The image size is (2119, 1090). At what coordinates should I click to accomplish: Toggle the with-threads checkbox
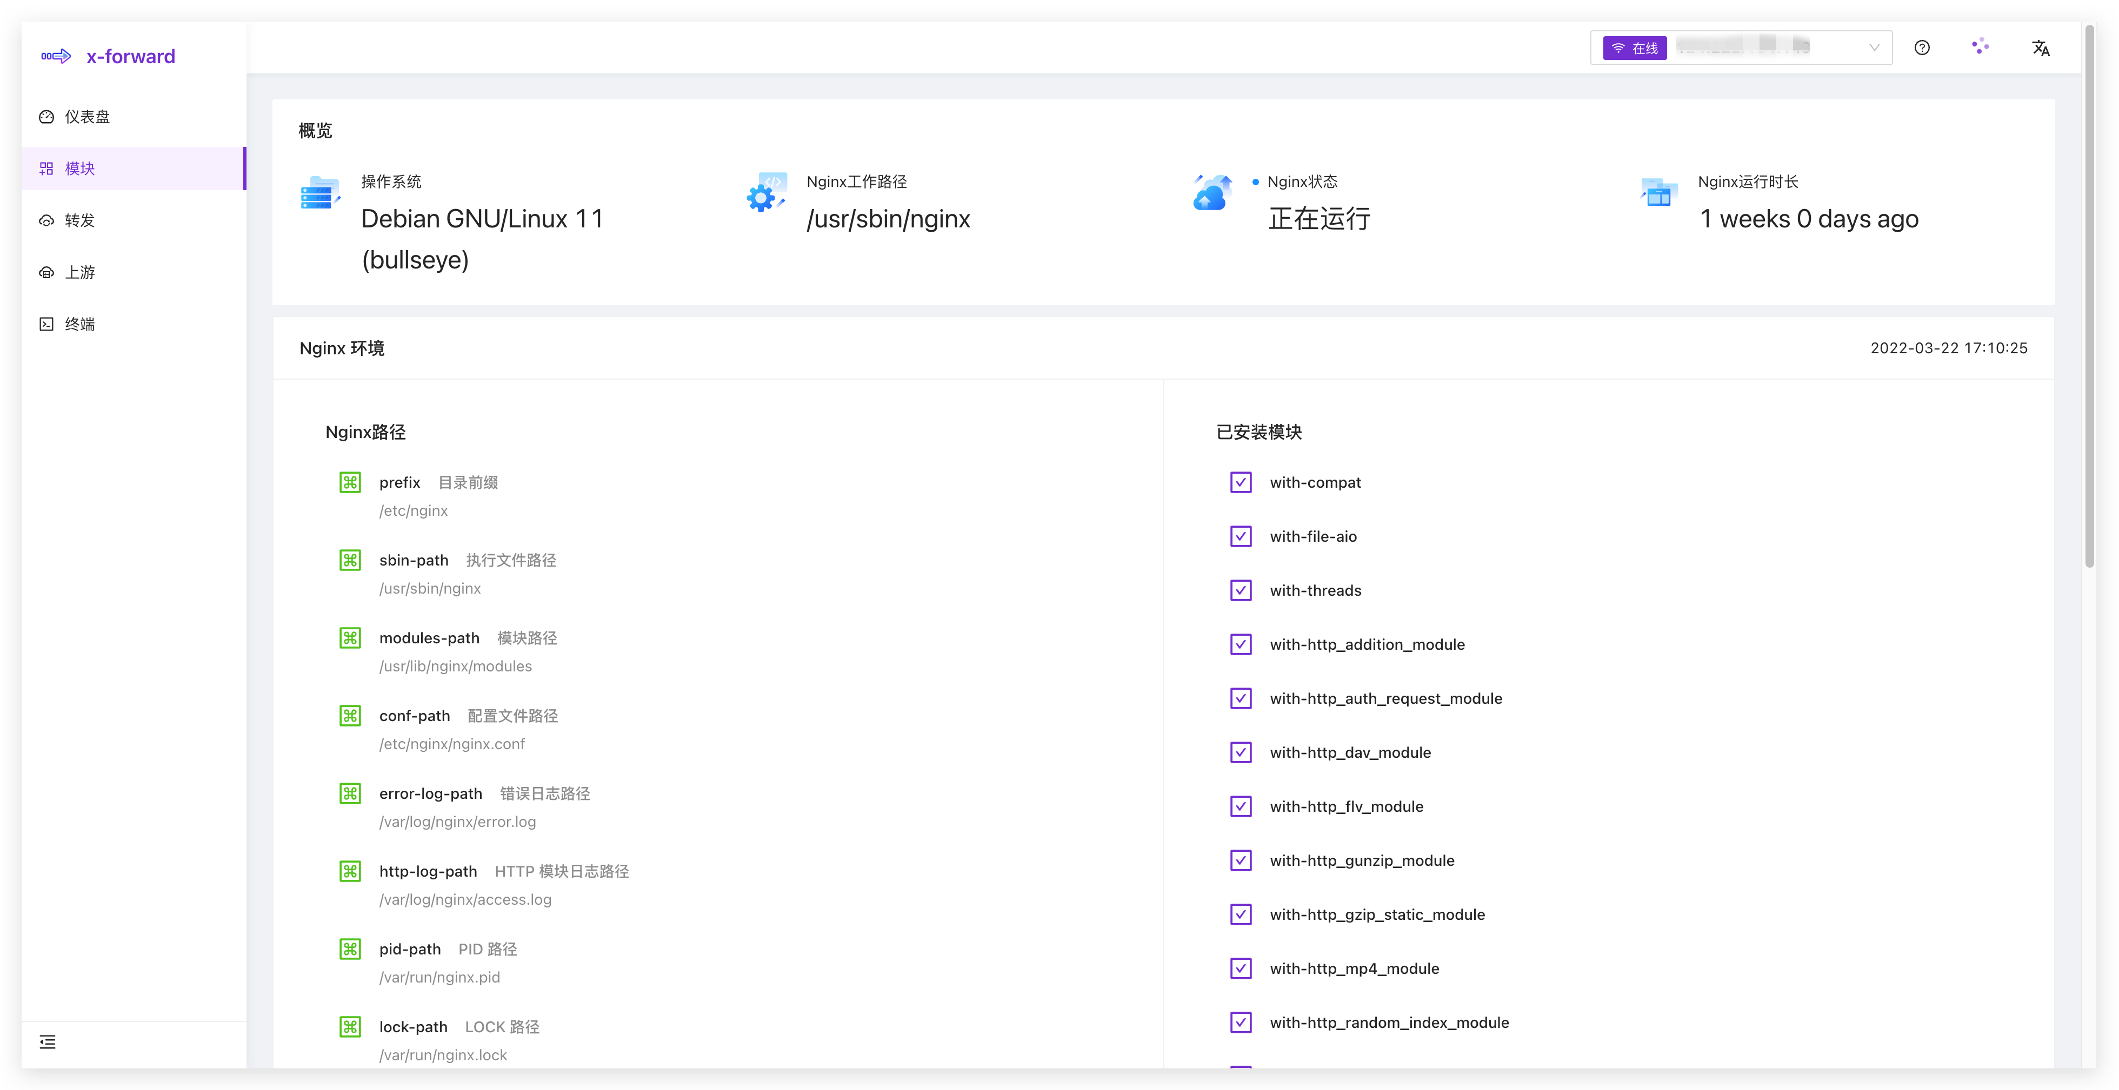pyautogui.click(x=1241, y=590)
